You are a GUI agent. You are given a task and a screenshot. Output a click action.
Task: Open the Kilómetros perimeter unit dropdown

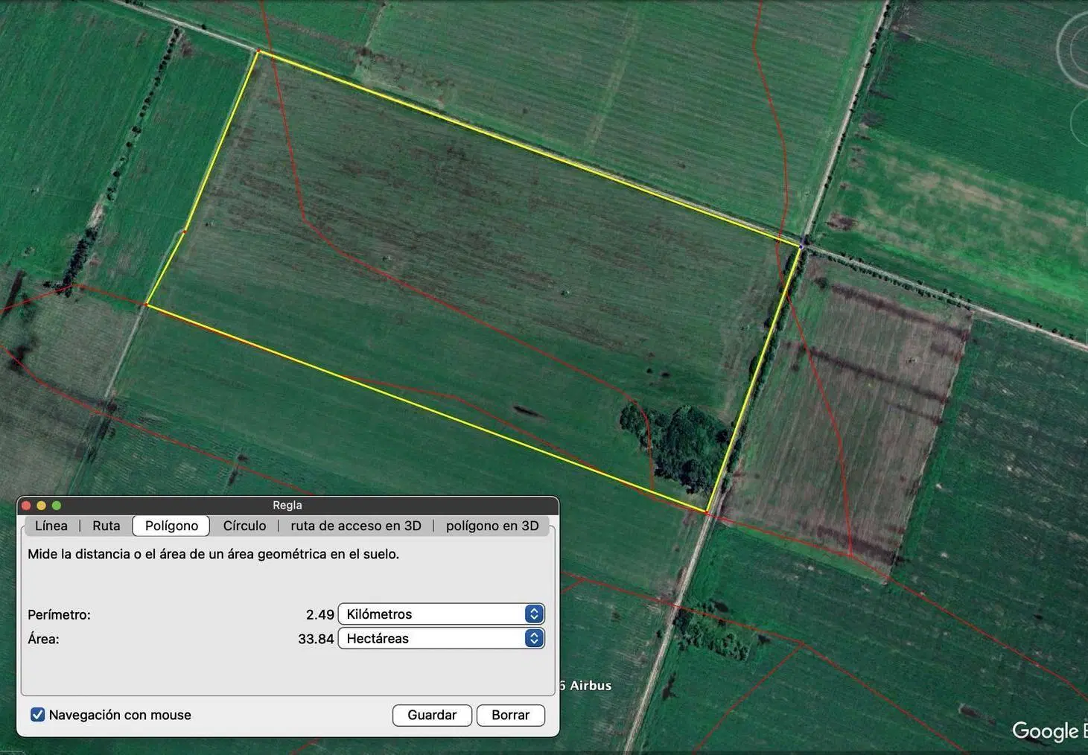click(442, 614)
